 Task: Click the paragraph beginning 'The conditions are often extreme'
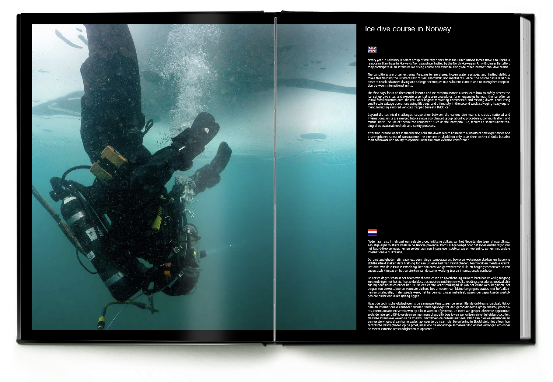(438, 80)
